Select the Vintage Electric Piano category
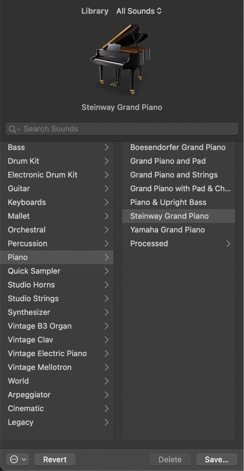The height and width of the screenshot is (471, 244). tap(57, 354)
